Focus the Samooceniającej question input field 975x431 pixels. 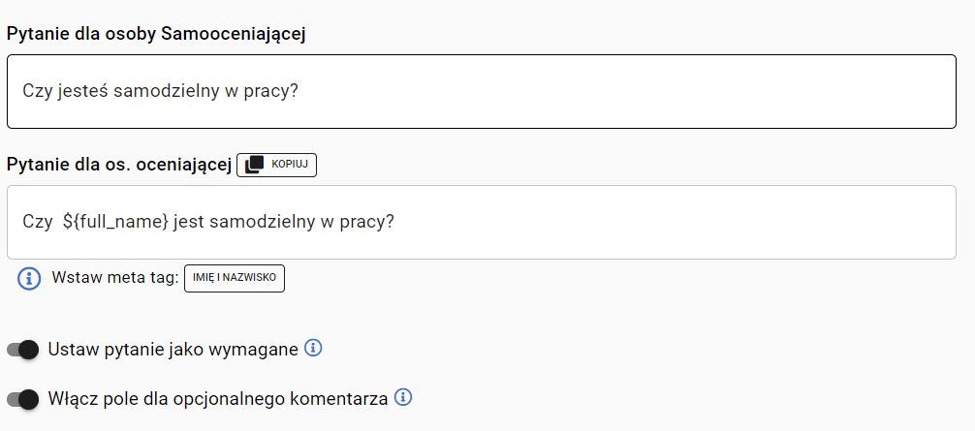tap(482, 91)
